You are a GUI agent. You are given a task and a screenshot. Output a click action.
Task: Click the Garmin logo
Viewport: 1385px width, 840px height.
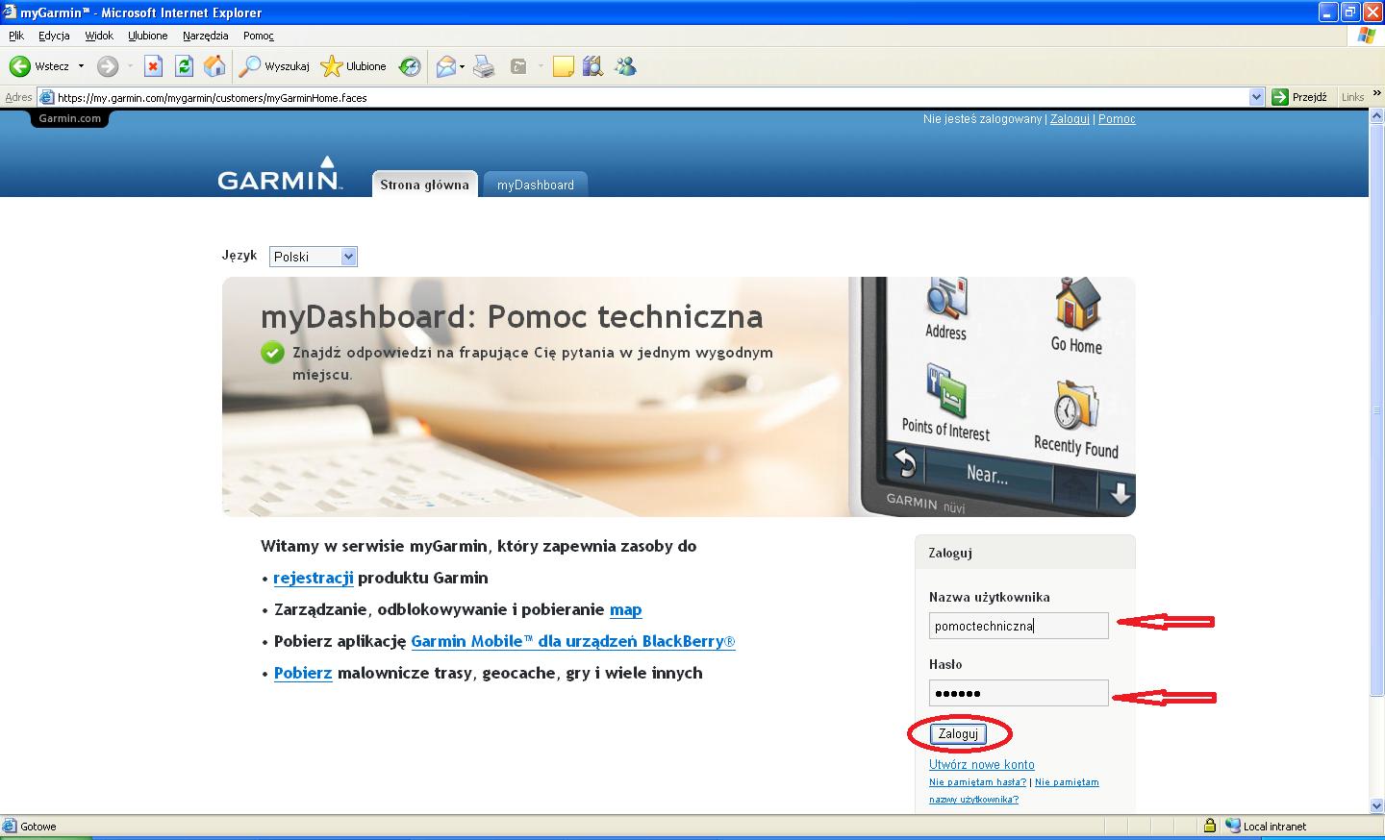point(279,173)
